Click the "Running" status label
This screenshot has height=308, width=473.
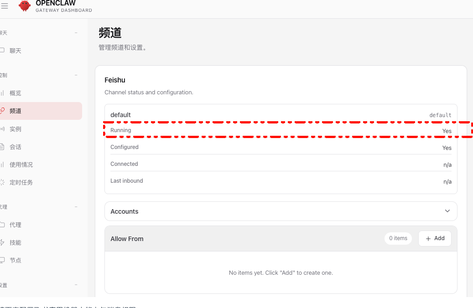[121, 130]
